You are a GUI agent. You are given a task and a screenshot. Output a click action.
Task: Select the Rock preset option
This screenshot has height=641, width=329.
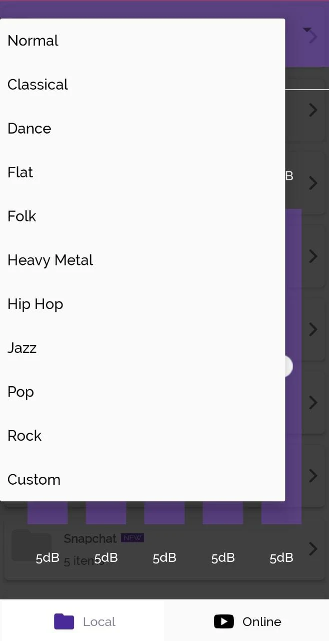click(x=25, y=436)
